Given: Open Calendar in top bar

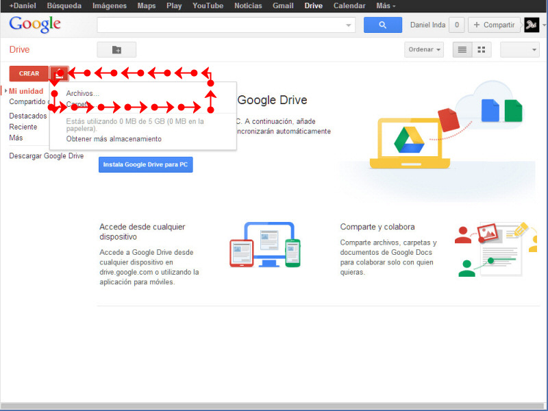Looking at the screenshot, I should 349,5.
